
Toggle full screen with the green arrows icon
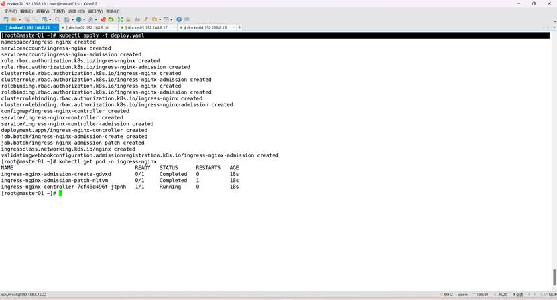(x=120, y=19)
